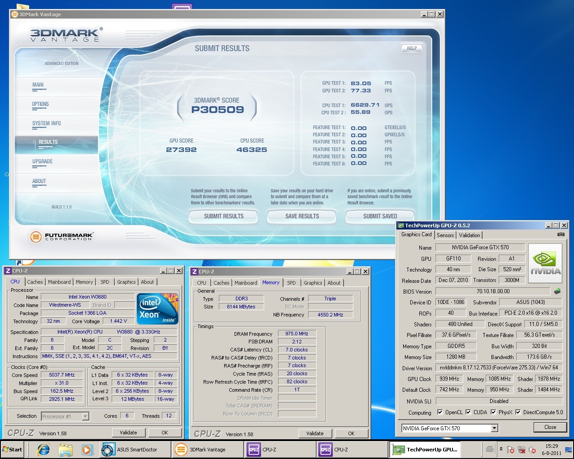The image size is (574, 459).
Task: Open SPD tab in left CPU-Z window
Action: (105, 282)
